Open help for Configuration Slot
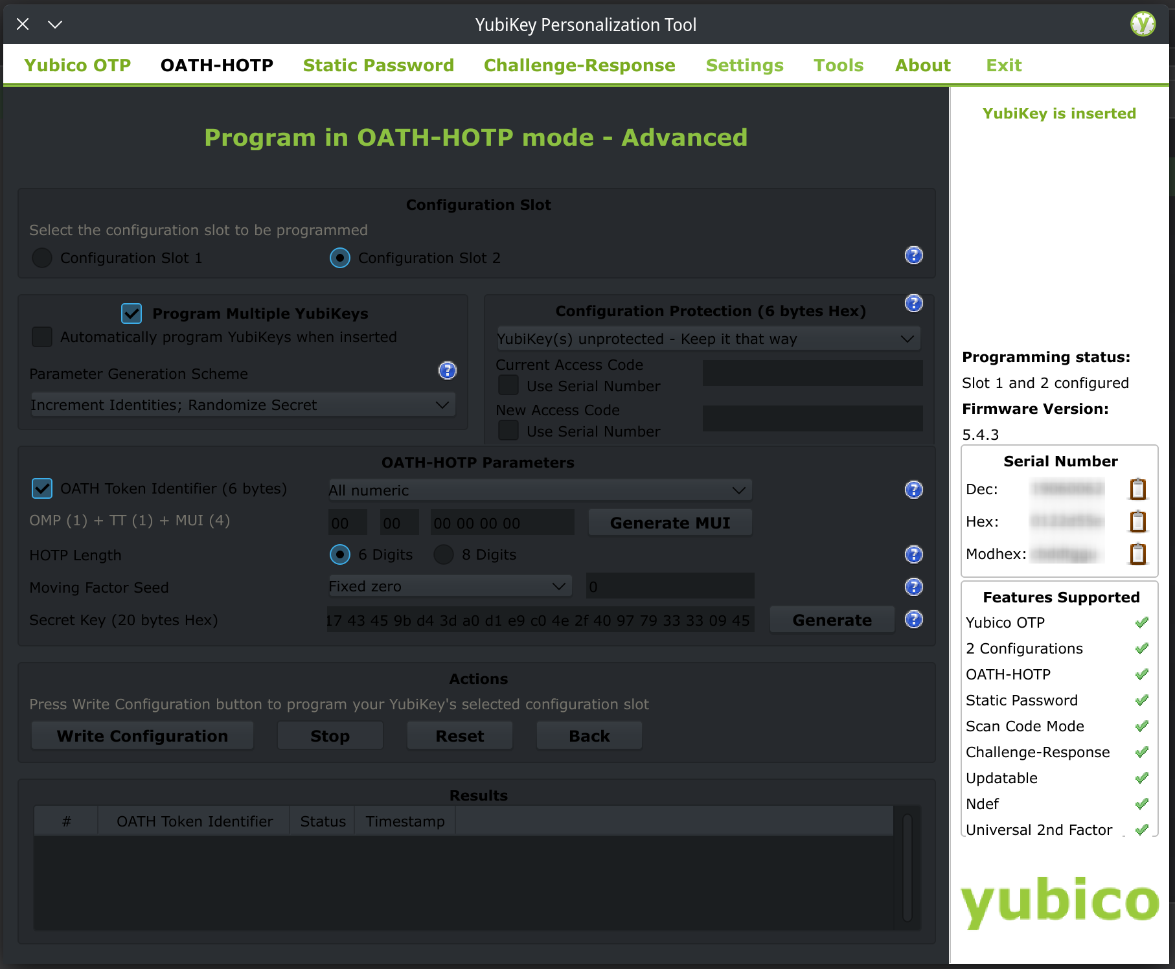Image resolution: width=1175 pixels, height=969 pixels. tap(913, 256)
